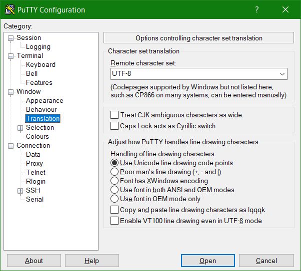Image resolution: width=301 pixels, height=271 pixels.
Task: Select the Translation category
Action: click(x=43, y=119)
